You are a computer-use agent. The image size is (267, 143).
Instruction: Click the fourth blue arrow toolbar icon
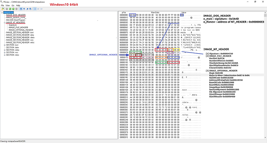[x=30, y=9]
